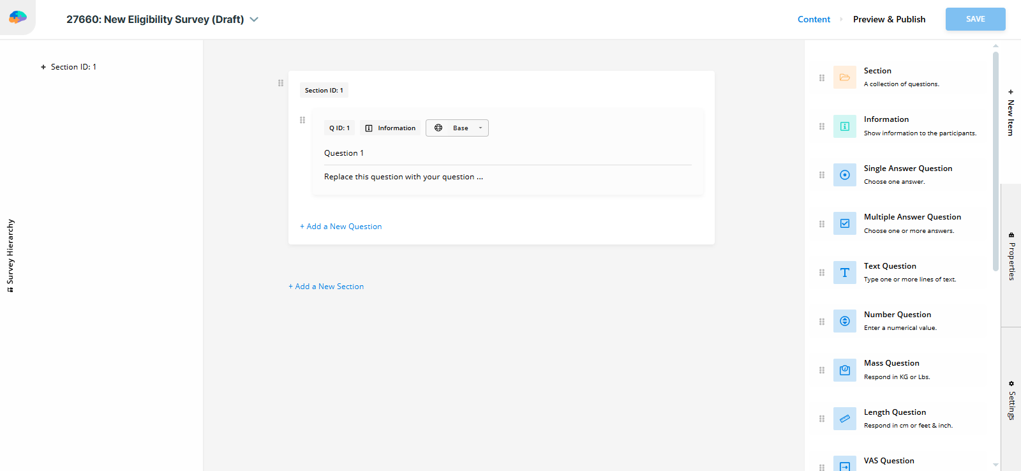Select the Information item icon

tap(844, 126)
